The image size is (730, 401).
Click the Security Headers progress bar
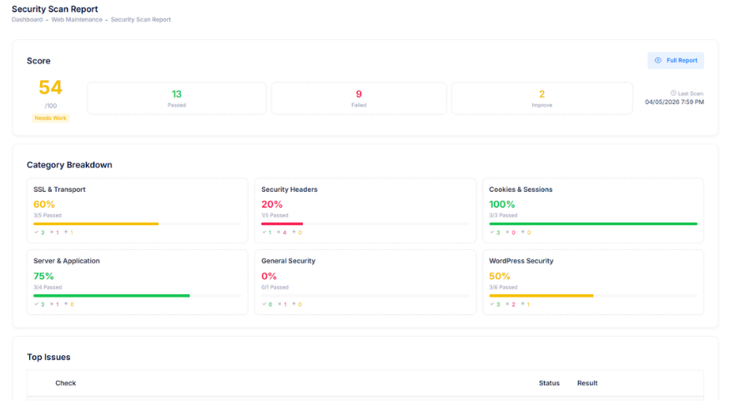pos(365,223)
